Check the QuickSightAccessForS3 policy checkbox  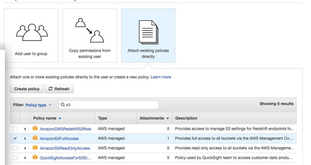(x=15, y=158)
